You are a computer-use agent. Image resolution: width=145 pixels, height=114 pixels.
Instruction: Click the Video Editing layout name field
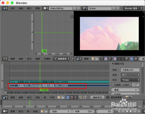pos(61,8)
